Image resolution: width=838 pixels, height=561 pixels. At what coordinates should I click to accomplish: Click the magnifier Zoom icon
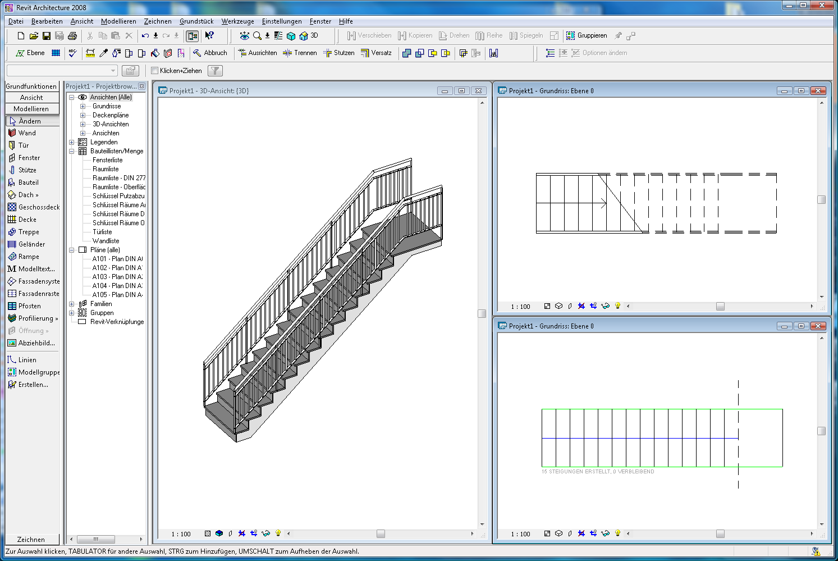pyautogui.click(x=257, y=35)
